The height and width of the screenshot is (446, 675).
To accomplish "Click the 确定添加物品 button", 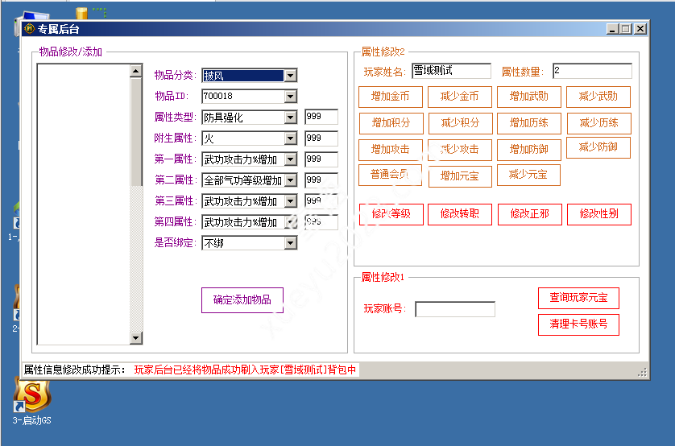I will [x=242, y=299].
